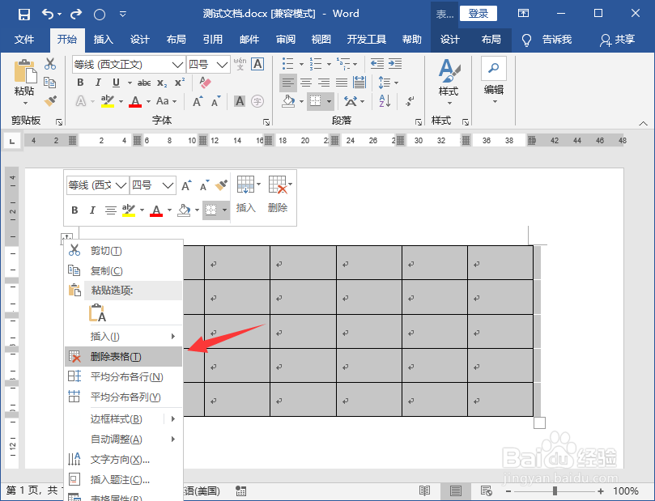
Task: Open the Find/Edit magnifier button
Action: coord(494,69)
